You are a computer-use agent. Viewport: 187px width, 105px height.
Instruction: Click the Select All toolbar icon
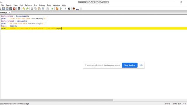point(43,8)
